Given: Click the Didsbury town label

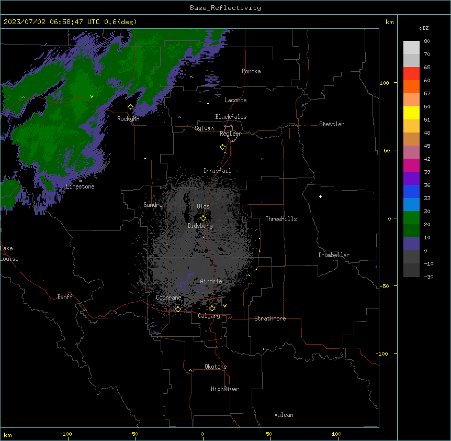Looking at the screenshot, I should (200, 226).
